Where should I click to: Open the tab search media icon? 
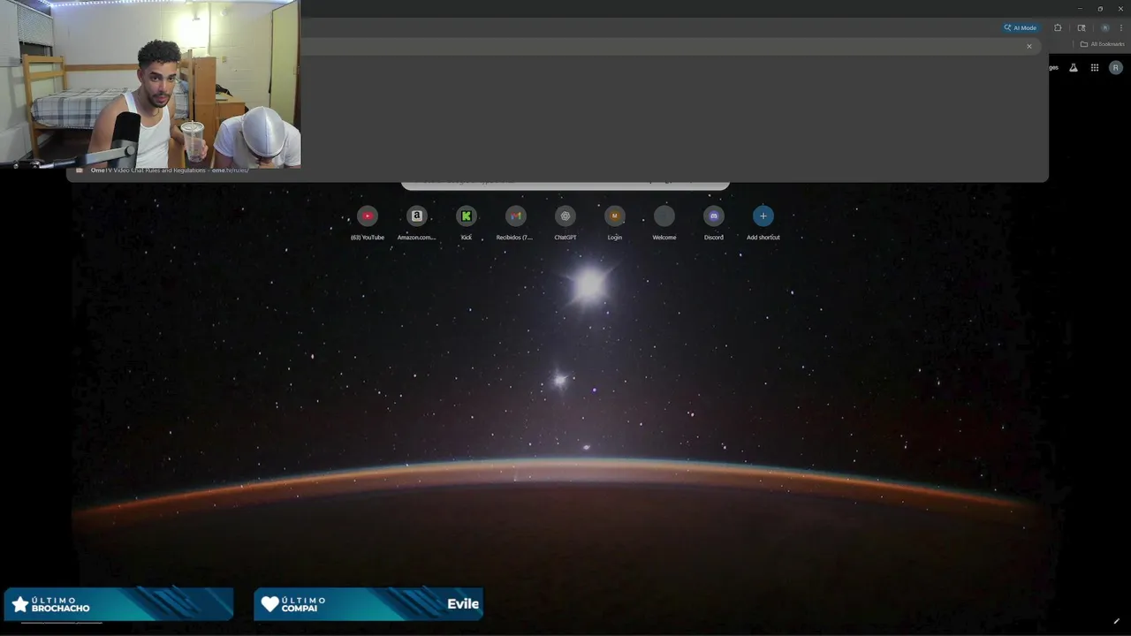[x=1082, y=27]
